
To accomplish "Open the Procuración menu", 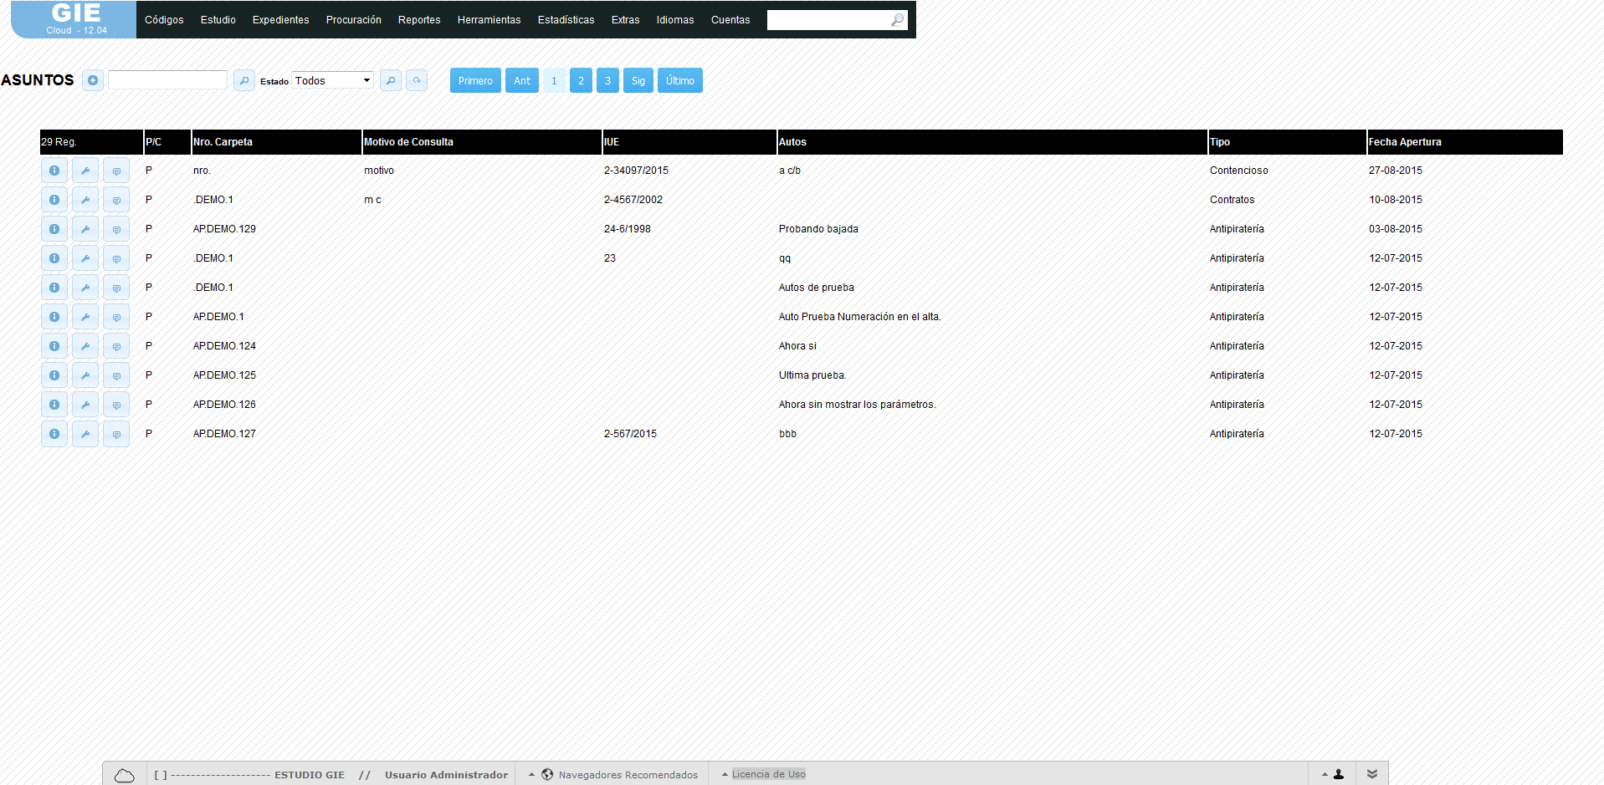I will (354, 20).
